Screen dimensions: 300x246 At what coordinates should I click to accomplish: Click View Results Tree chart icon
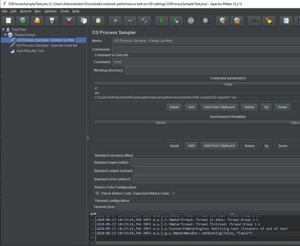(x=12, y=51)
